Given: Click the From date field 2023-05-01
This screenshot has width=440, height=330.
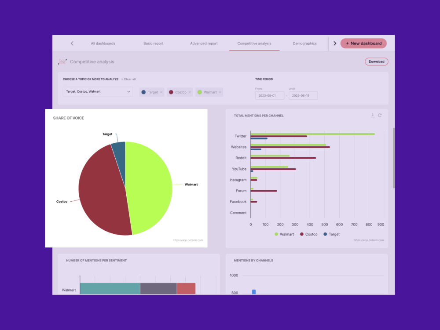Looking at the screenshot, I should coord(269,95).
